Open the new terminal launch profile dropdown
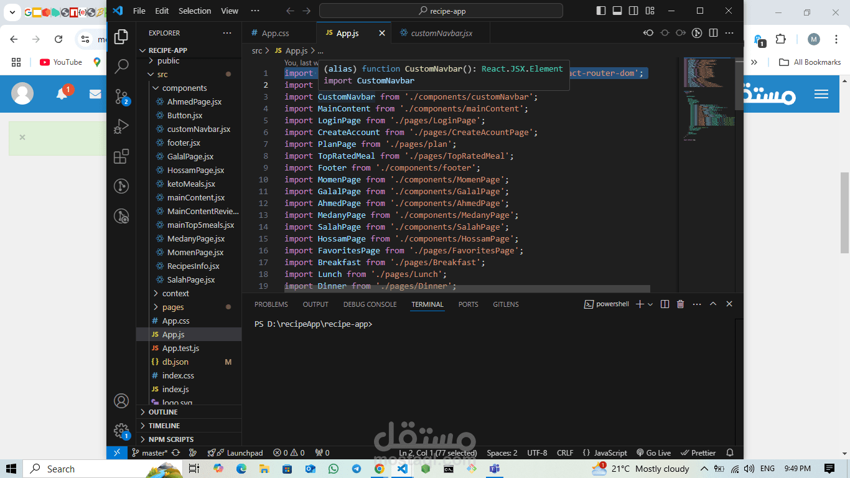 (650, 304)
